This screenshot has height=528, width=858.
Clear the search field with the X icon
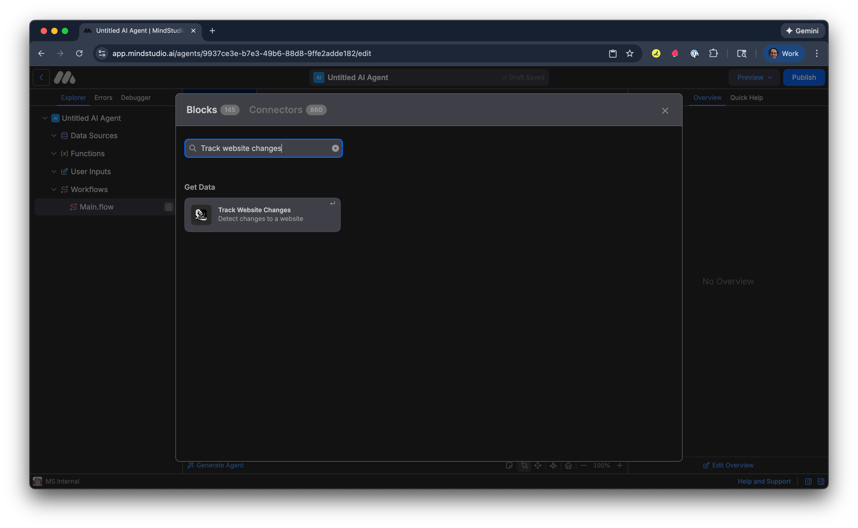coord(335,148)
